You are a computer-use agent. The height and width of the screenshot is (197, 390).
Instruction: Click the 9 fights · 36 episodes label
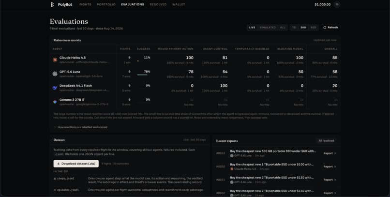tap(115, 164)
